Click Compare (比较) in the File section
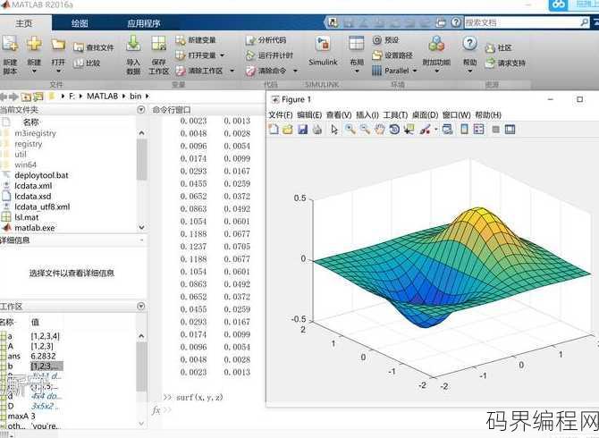The width and height of the screenshot is (599, 438). 87,63
